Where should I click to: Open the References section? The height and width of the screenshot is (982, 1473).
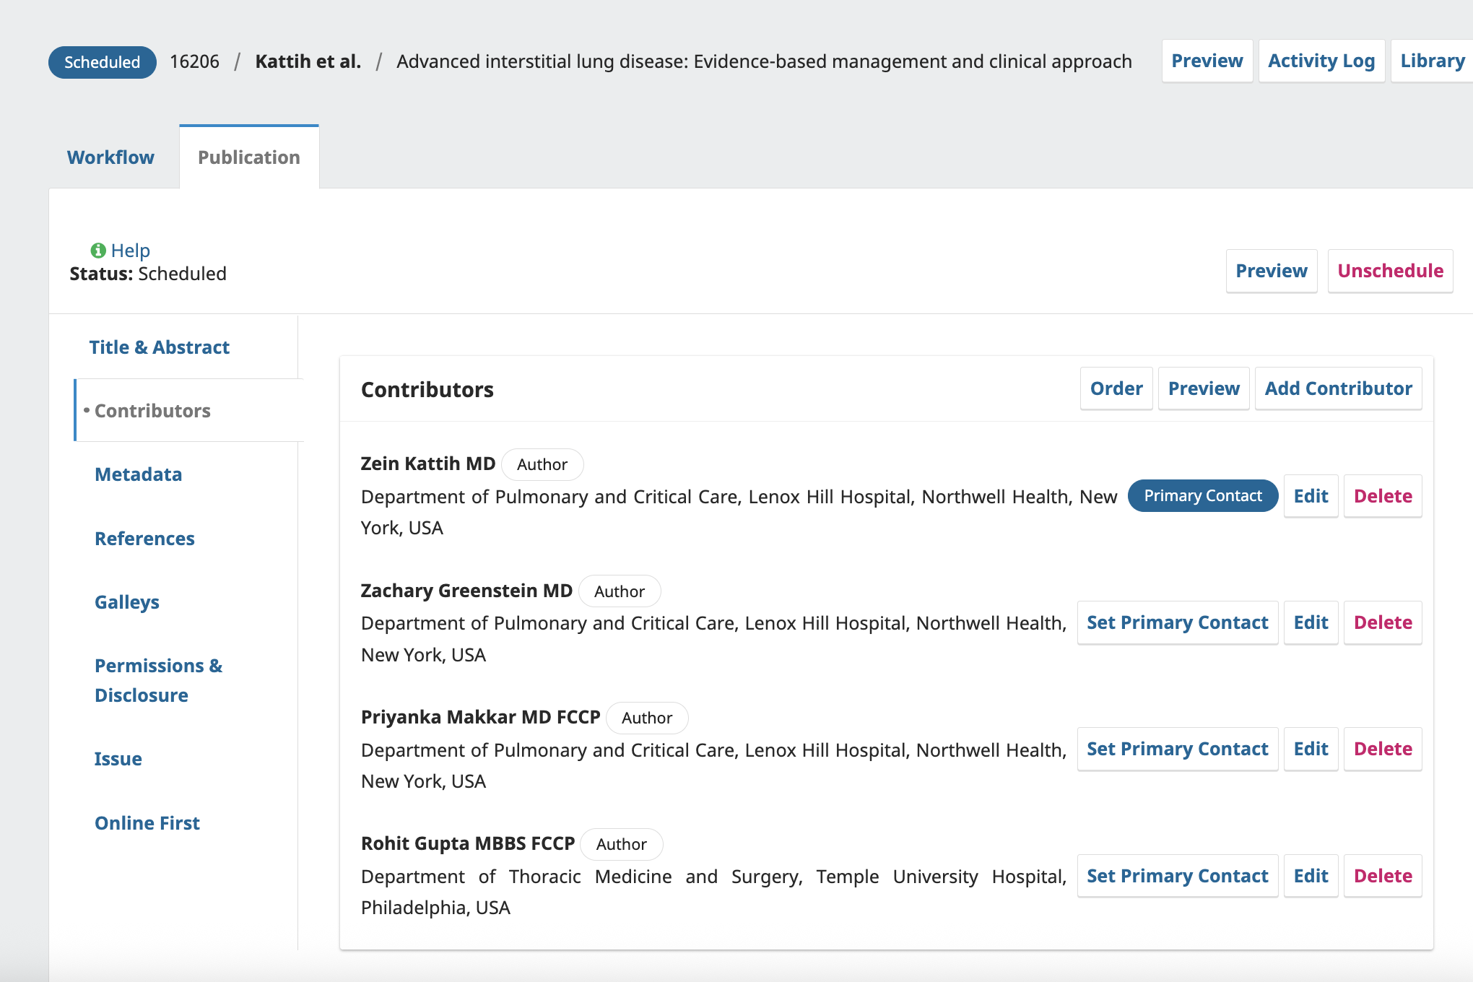click(x=144, y=539)
